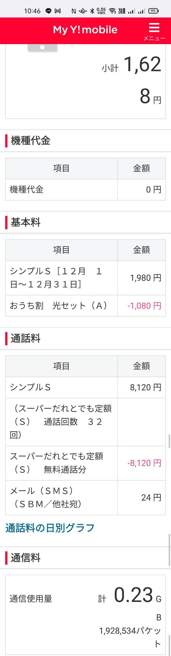This screenshot has height=656, width=171.
Task: Tap the phone device thumbnail image
Action: pyautogui.click(x=43, y=48)
